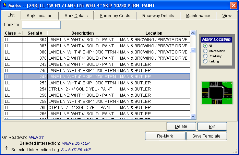239x155 pixels.
Task: Select row with serial 242
Action: click(97, 64)
